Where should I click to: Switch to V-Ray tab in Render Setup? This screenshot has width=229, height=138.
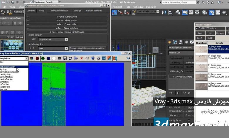[x=41, y=11]
